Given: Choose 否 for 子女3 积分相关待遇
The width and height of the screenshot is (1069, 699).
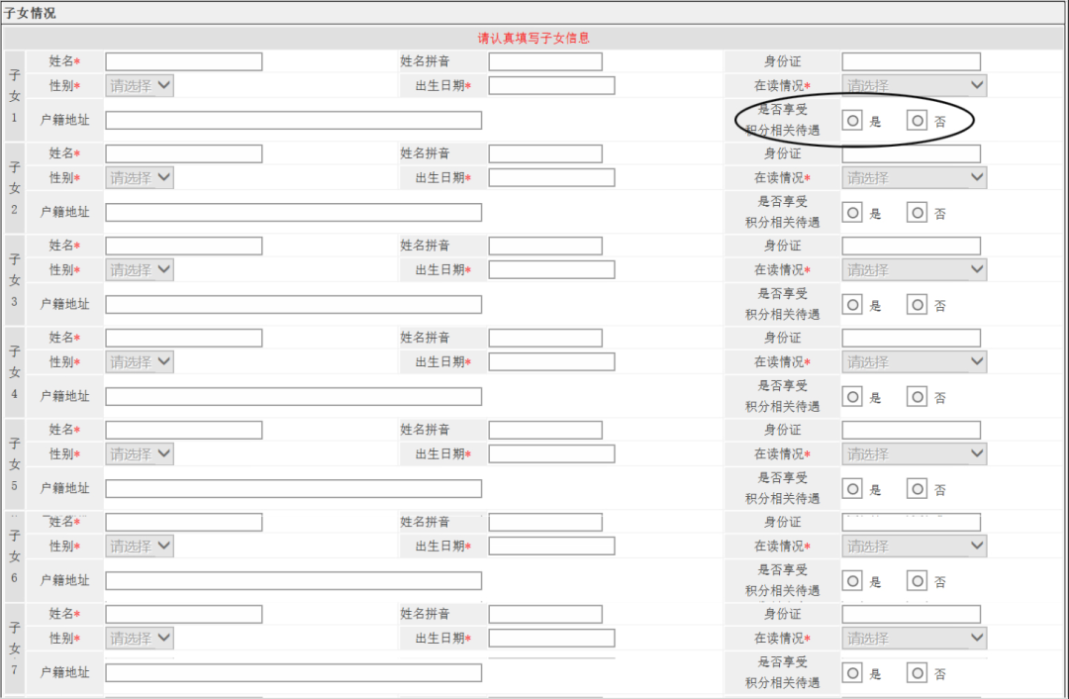Looking at the screenshot, I should 918,305.
